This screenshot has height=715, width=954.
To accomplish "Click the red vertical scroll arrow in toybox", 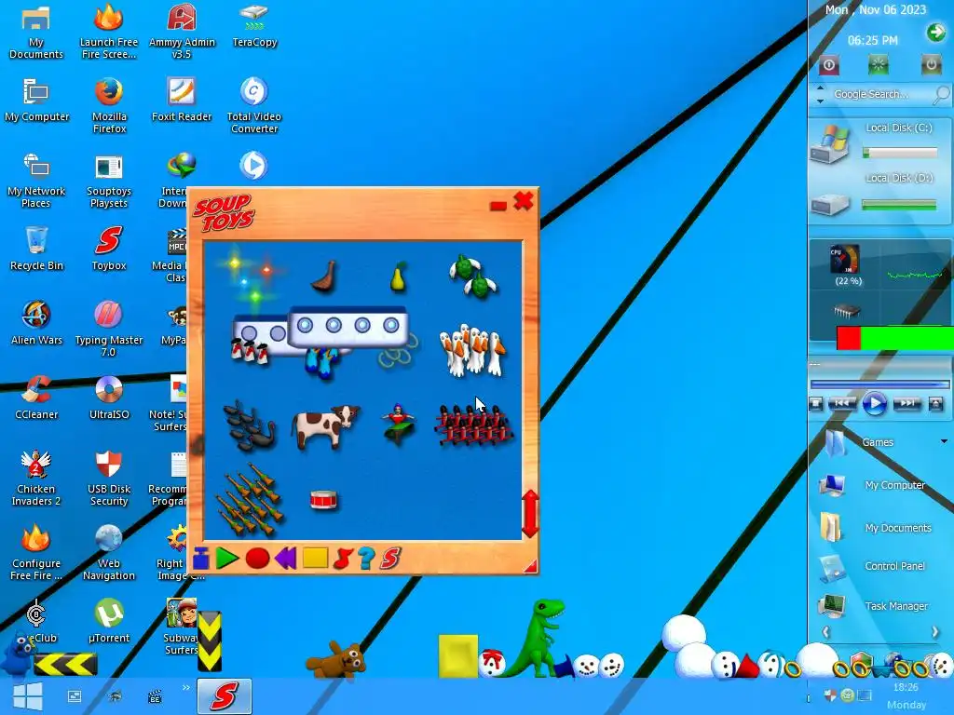I will [x=530, y=514].
